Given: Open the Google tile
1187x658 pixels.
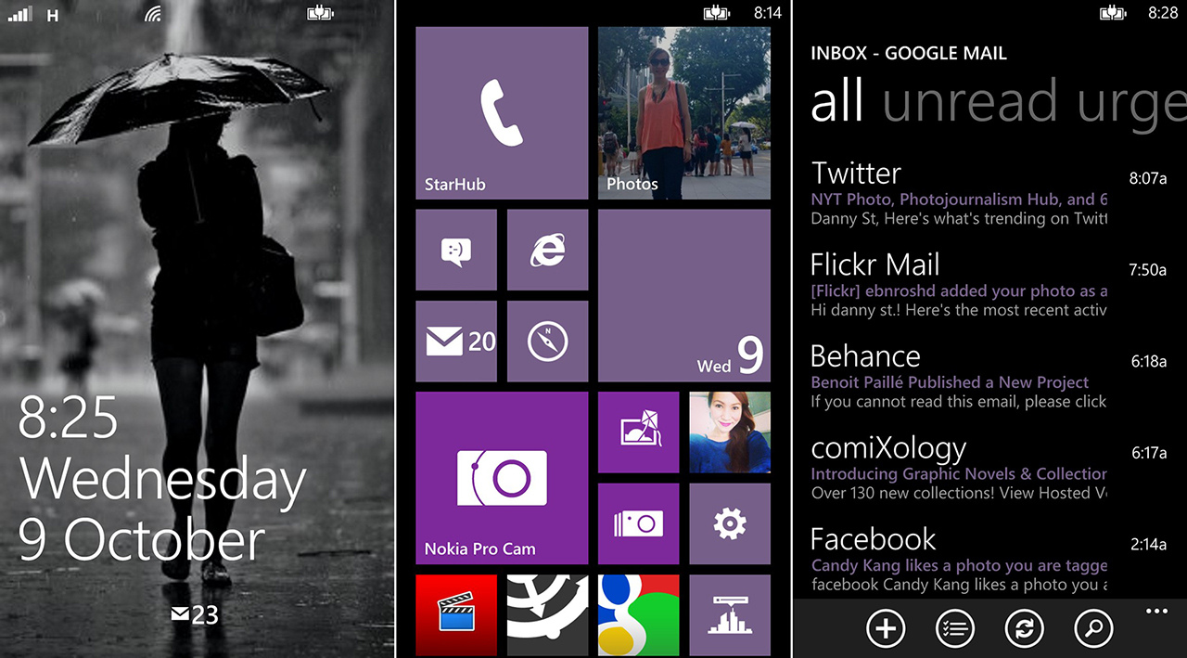Looking at the screenshot, I should click(x=639, y=615).
